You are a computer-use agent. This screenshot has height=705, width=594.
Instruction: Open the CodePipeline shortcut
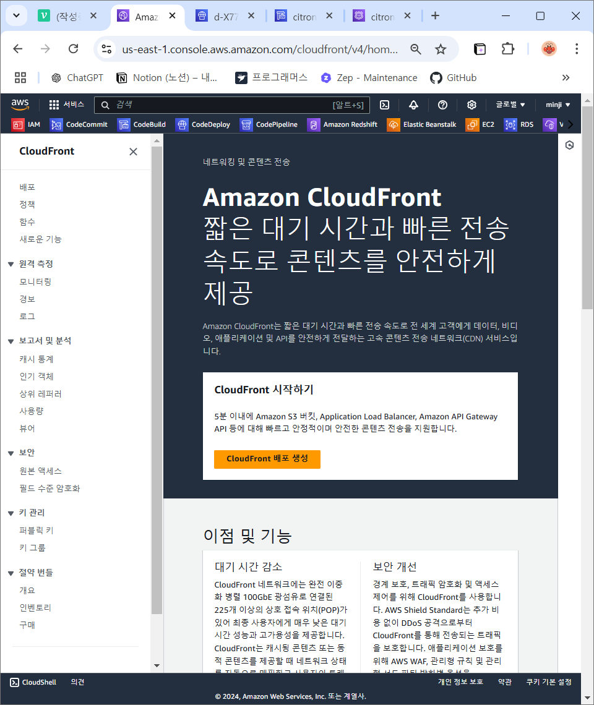click(269, 124)
